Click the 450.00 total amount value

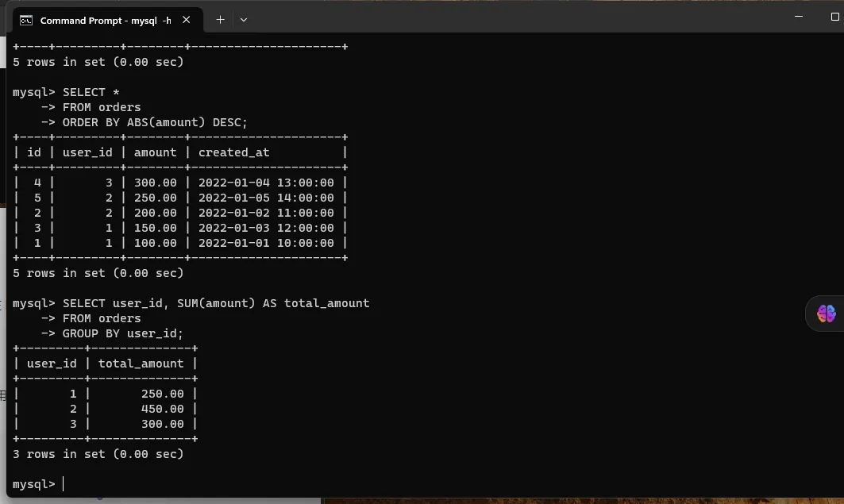pos(162,409)
